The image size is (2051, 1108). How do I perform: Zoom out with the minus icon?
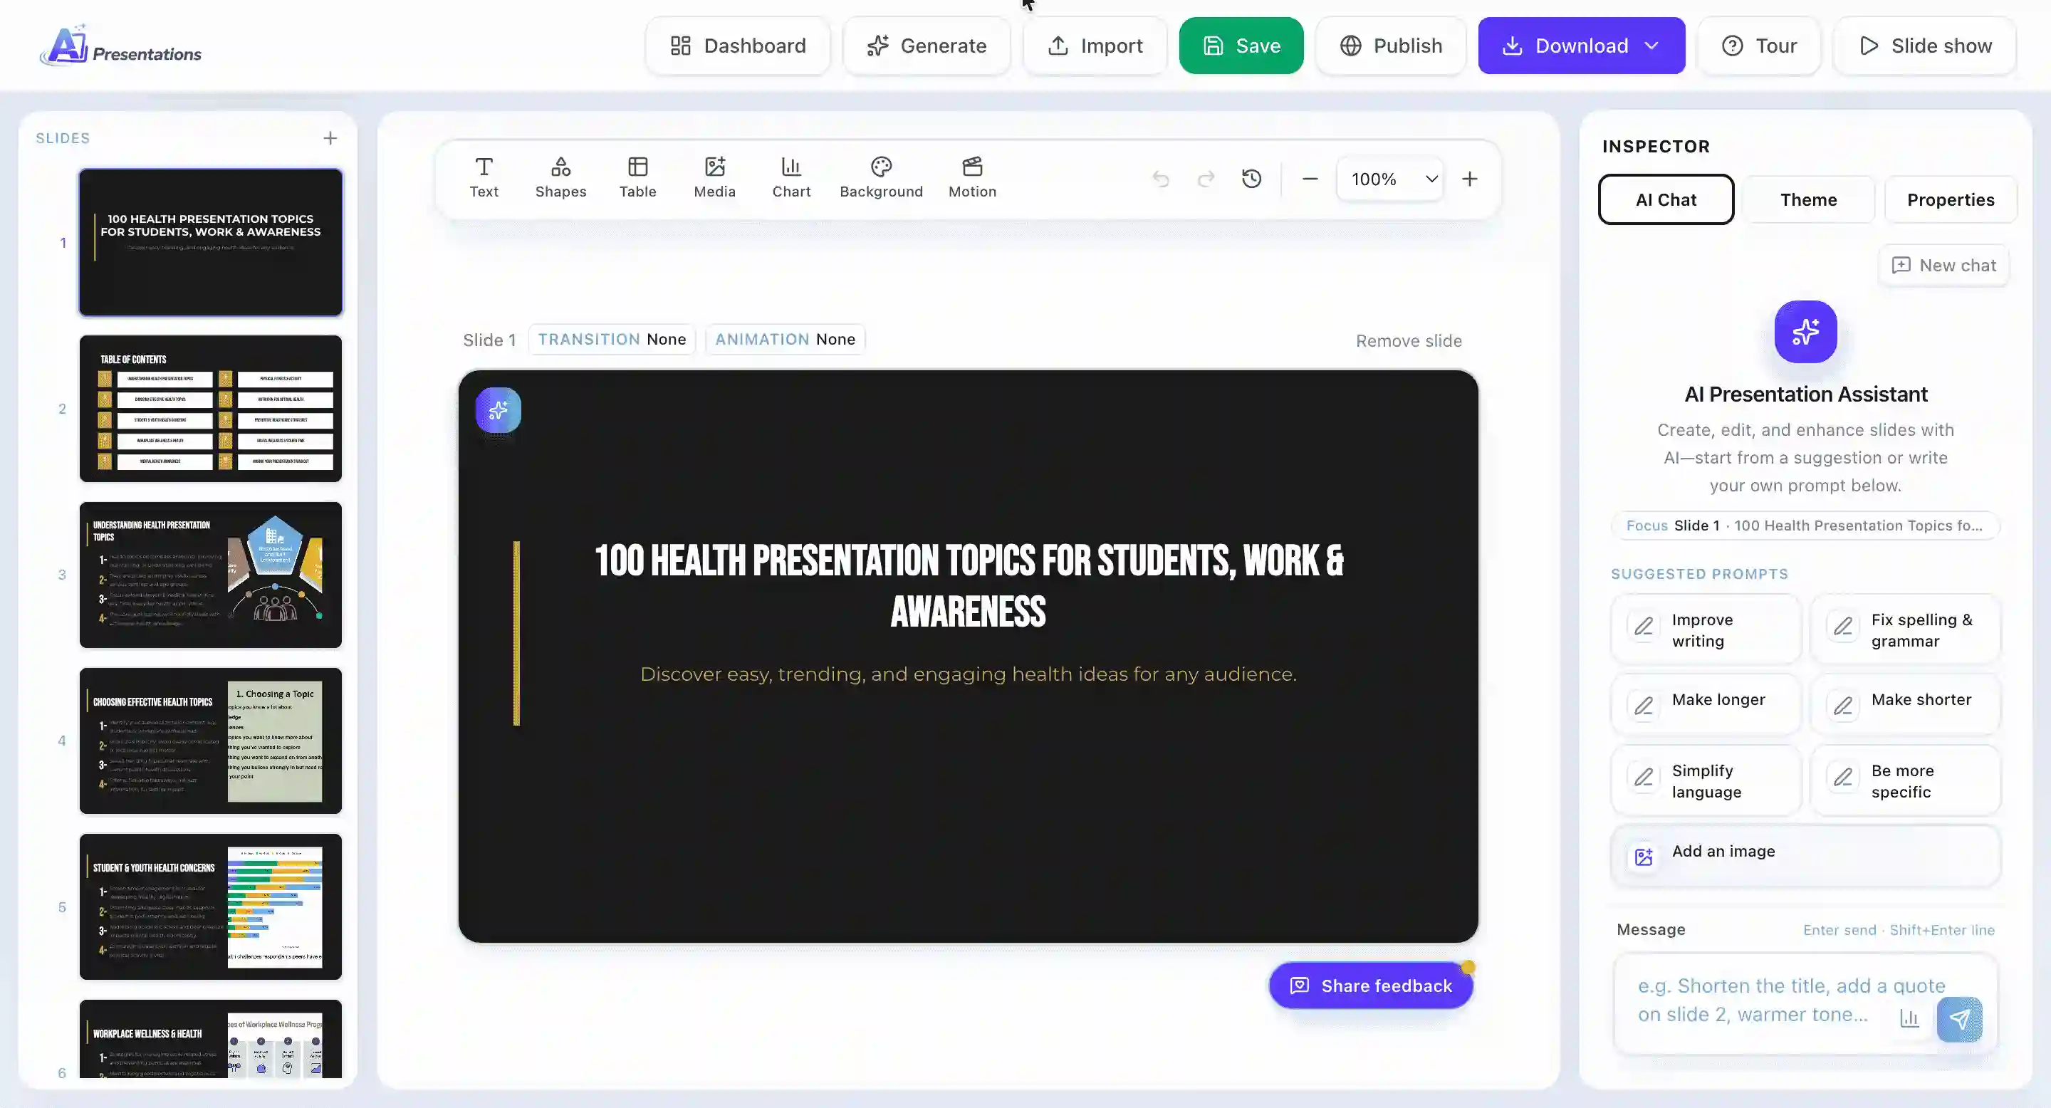point(1309,179)
